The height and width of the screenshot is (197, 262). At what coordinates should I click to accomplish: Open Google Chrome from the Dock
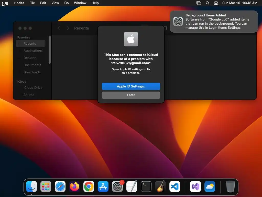(x=89, y=186)
